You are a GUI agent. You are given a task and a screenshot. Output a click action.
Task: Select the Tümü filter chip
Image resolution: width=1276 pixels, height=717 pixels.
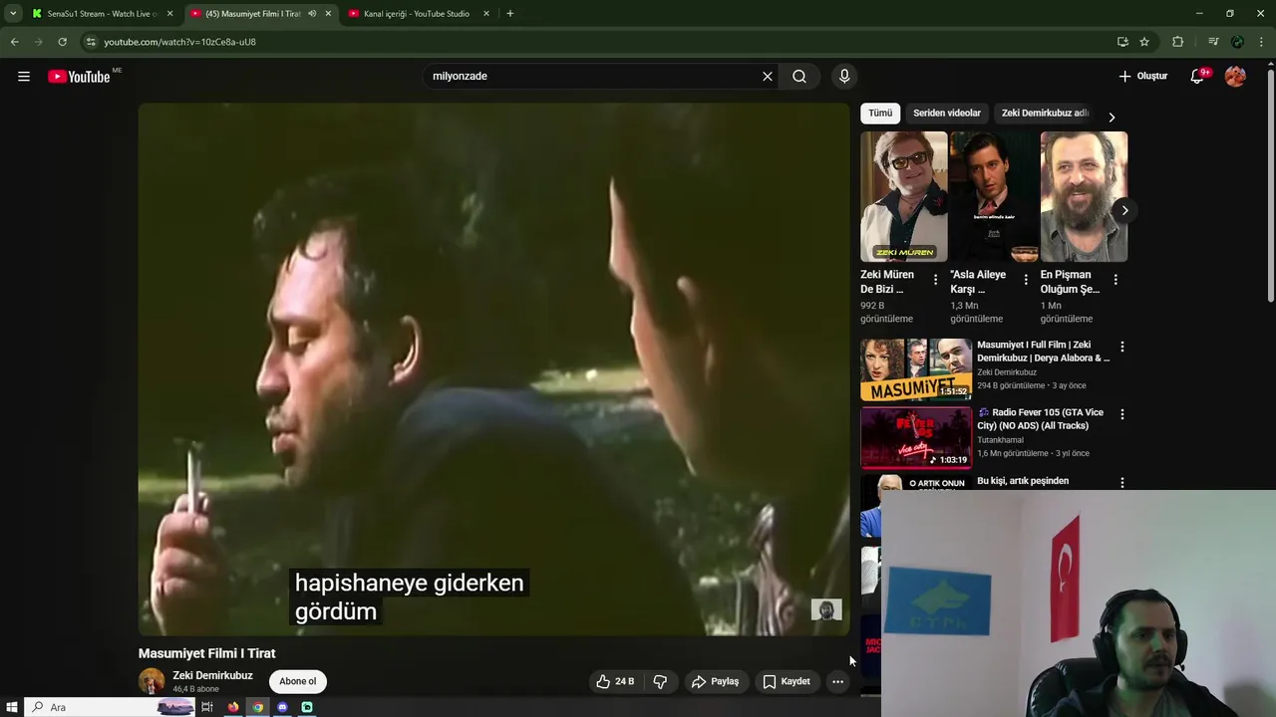pos(880,114)
